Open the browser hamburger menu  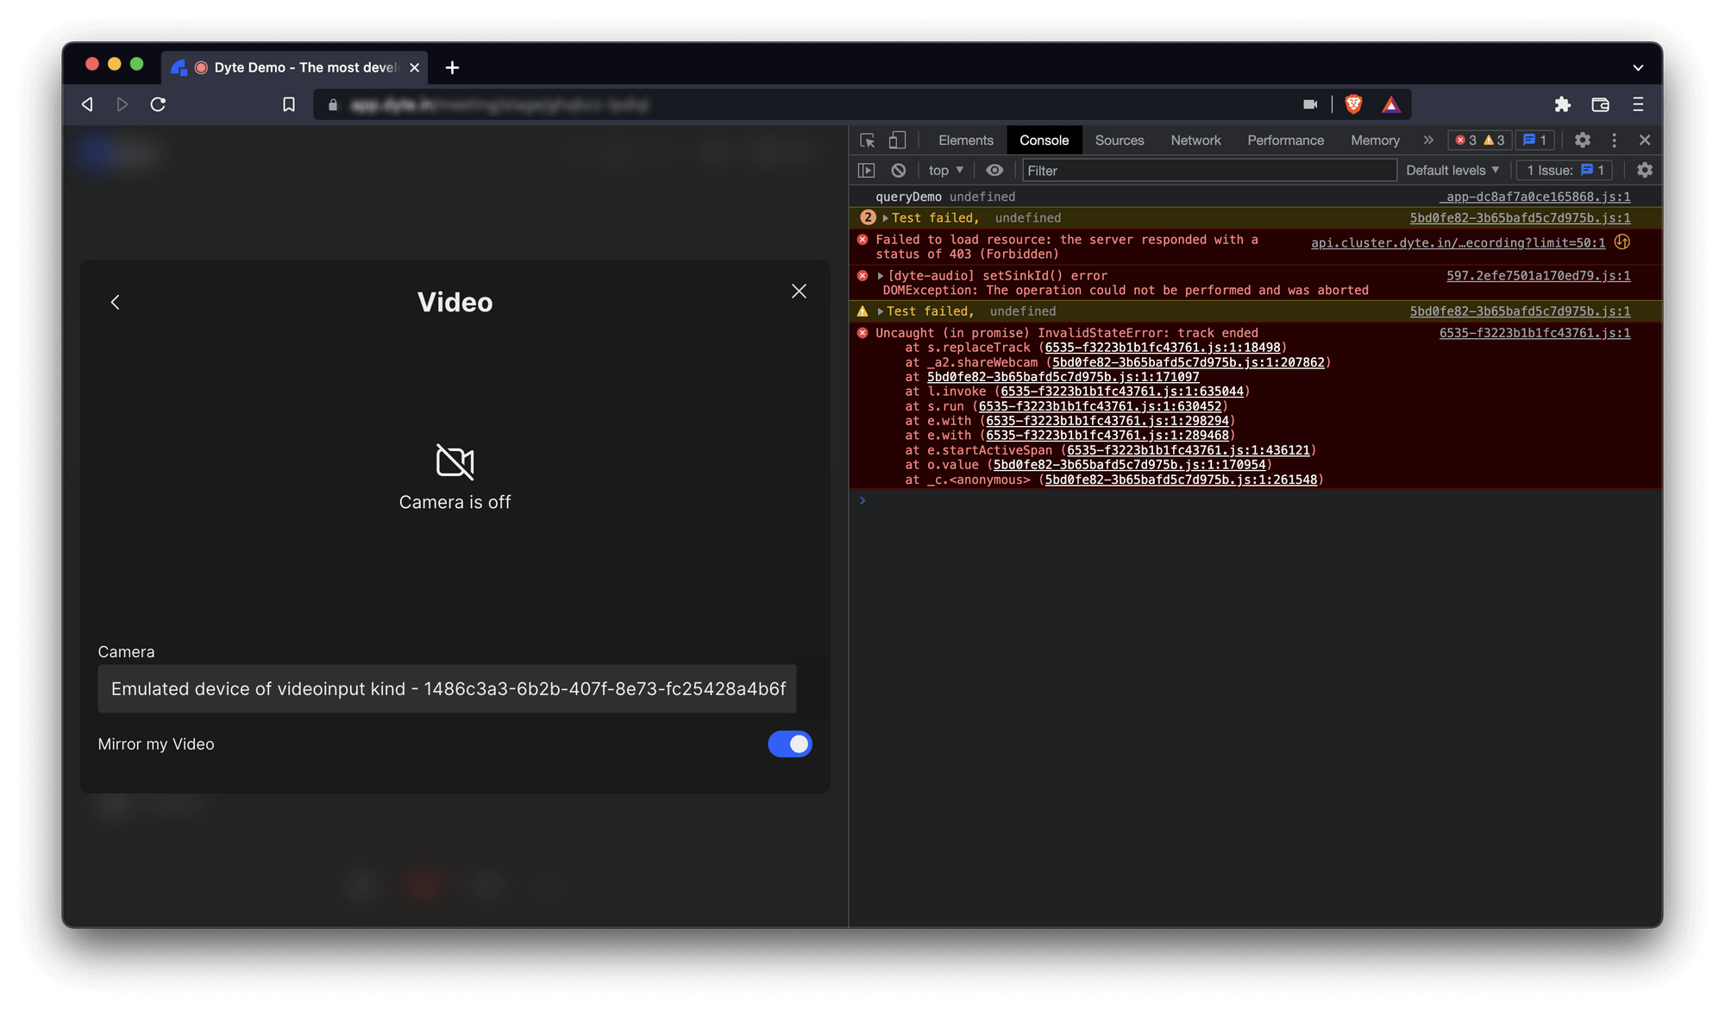coord(1638,104)
